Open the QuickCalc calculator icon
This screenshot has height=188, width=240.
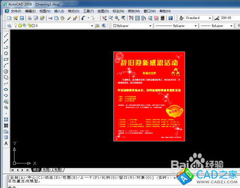tap(162, 18)
